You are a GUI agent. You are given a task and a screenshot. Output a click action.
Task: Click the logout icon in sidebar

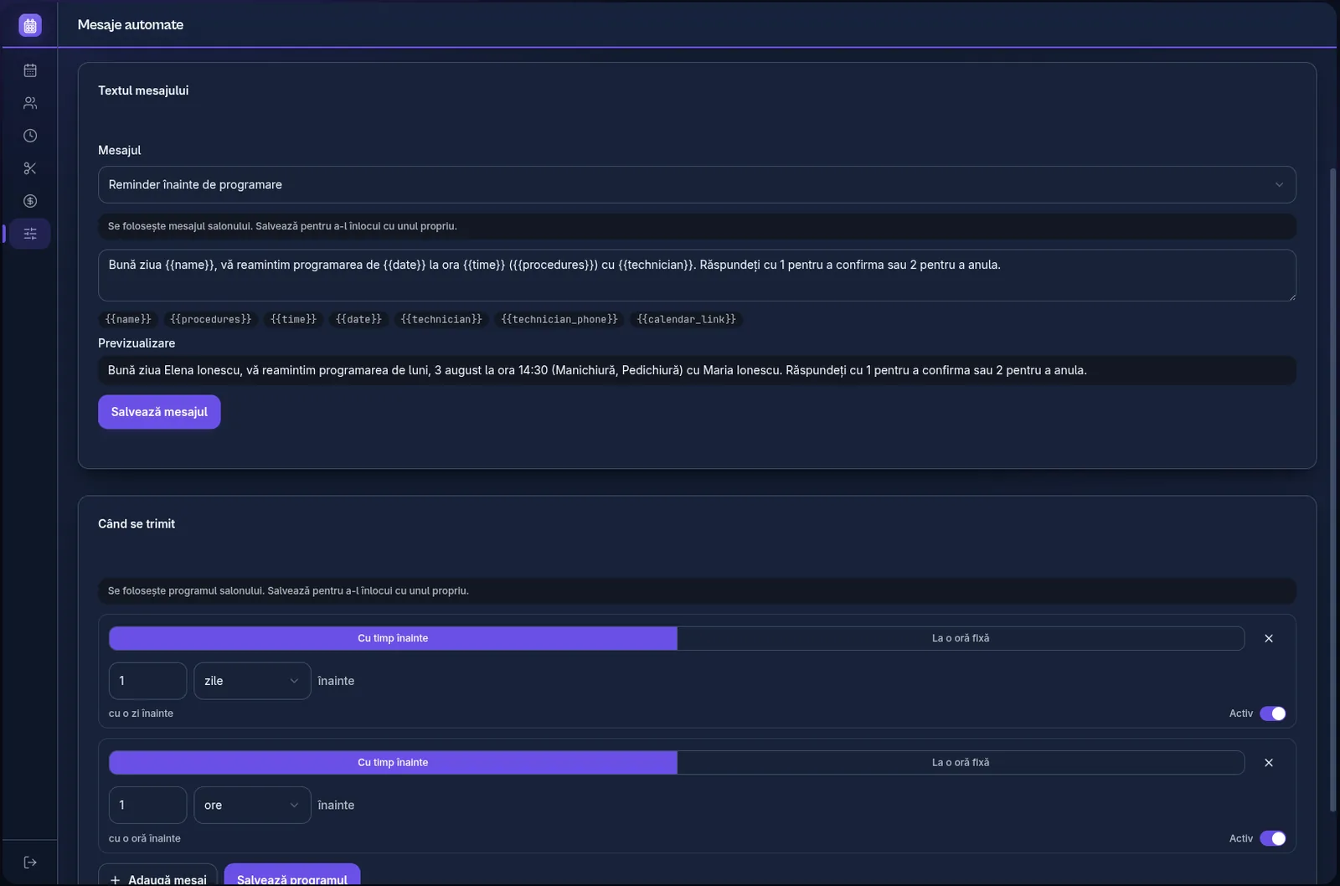click(x=30, y=863)
